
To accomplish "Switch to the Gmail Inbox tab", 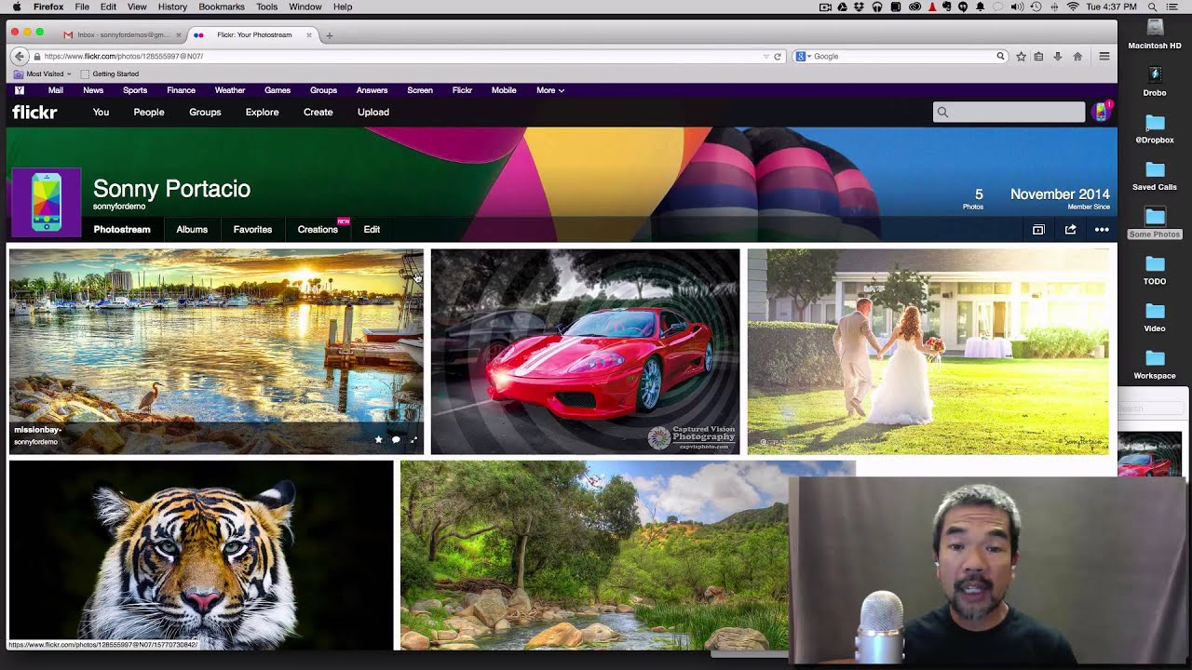I will [x=121, y=35].
